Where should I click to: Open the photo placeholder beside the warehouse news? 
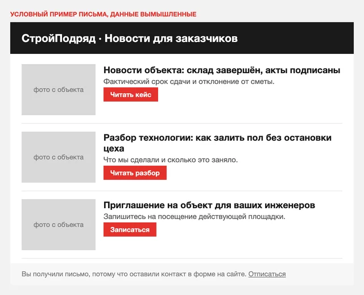[59, 90]
